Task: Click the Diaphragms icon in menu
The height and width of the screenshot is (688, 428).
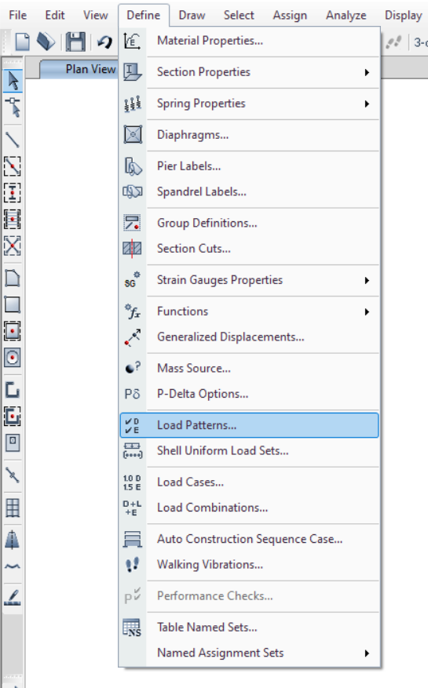Action: (133, 135)
